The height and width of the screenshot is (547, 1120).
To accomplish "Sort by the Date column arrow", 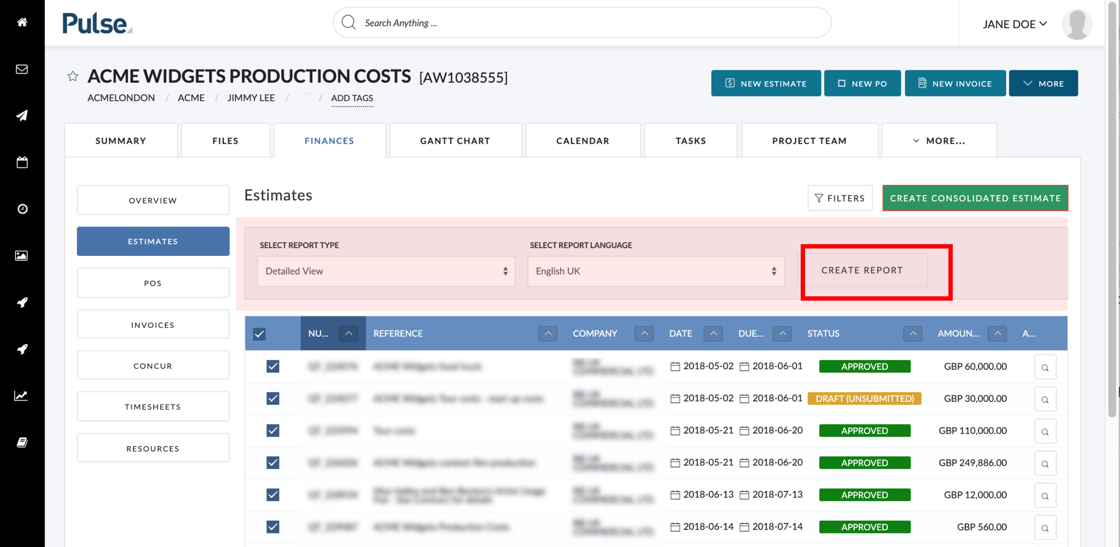I will click(x=713, y=334).
